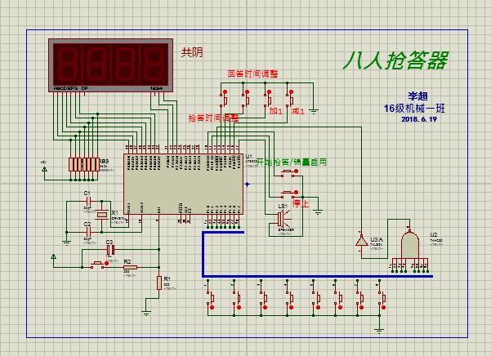Click the reset push button beside R2
This screenshot has height=356, width=491.
100,265
